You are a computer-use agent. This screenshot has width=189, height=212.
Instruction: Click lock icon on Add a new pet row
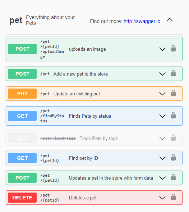(173, 73)
